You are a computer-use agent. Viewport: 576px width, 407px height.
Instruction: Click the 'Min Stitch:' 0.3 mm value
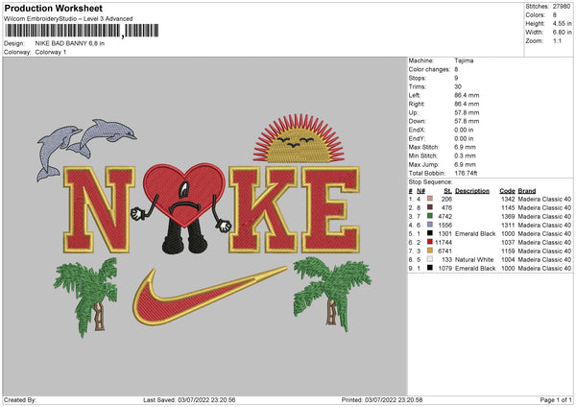[465, 156]
